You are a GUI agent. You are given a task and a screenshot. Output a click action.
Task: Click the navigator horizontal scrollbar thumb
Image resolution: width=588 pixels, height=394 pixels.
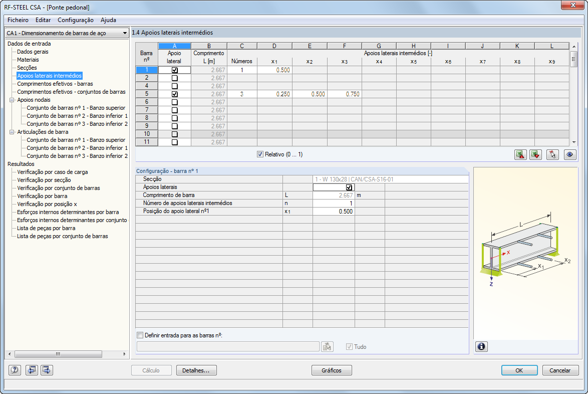(58, 354)
